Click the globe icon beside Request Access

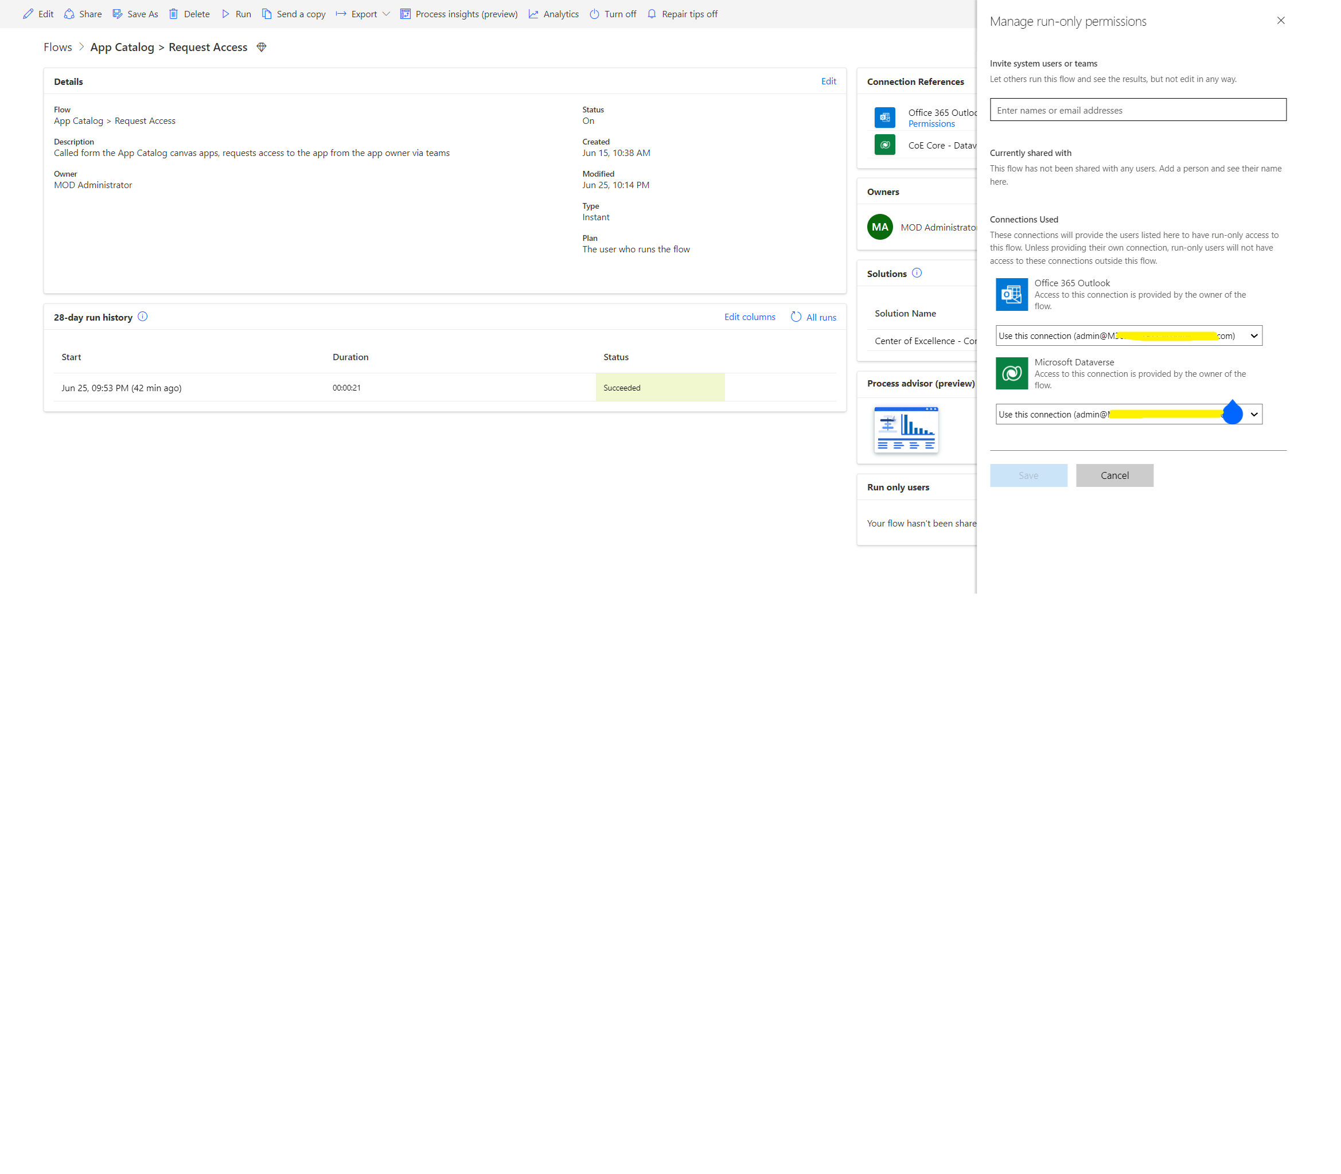(261, 46)
